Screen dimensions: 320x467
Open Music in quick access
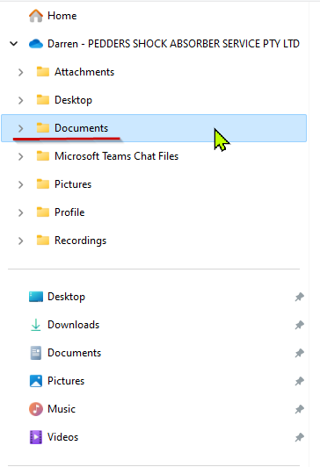coord(62,409)
